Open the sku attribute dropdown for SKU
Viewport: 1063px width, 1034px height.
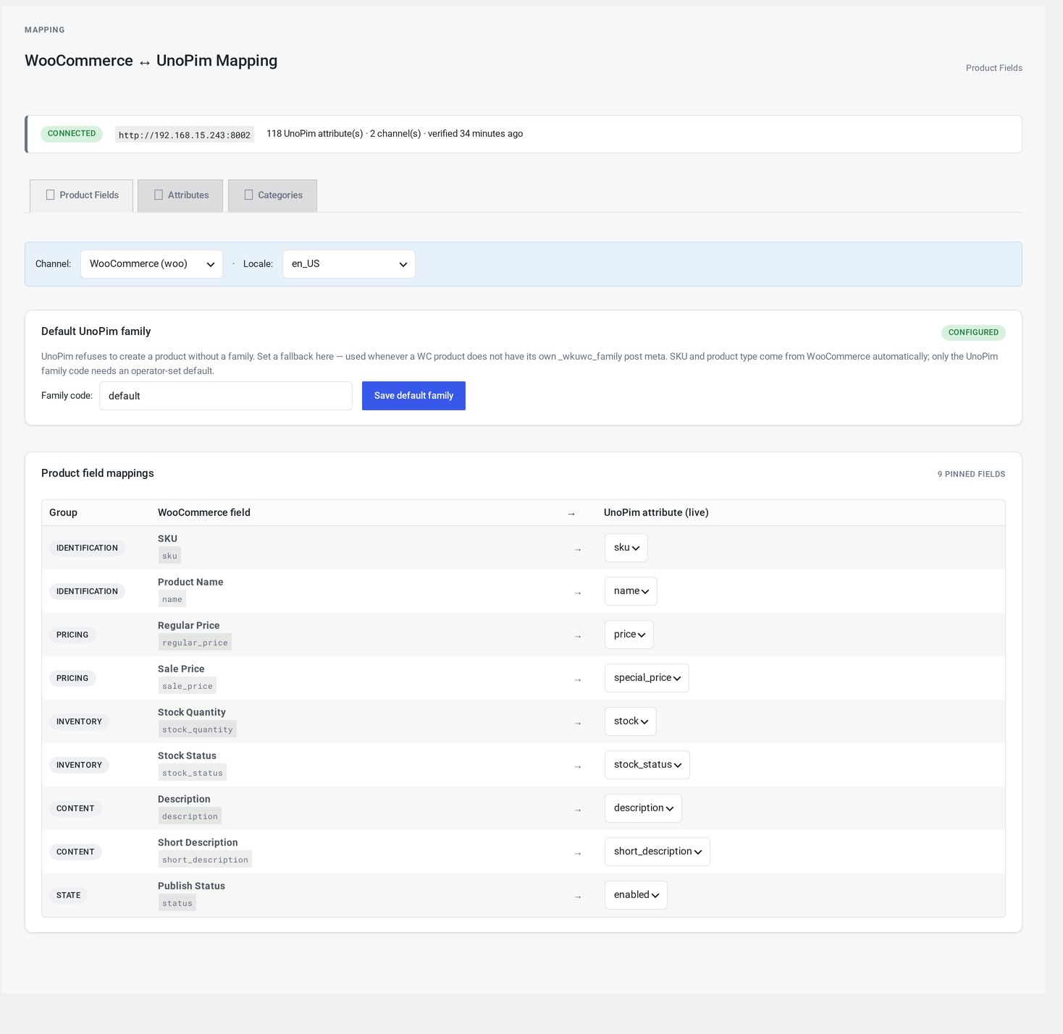click(x=626, y=548)
